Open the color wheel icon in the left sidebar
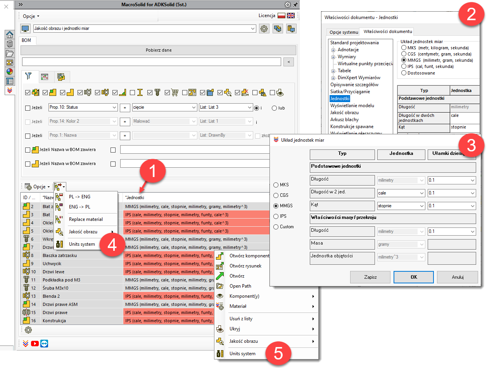 (x=10, y=72)
